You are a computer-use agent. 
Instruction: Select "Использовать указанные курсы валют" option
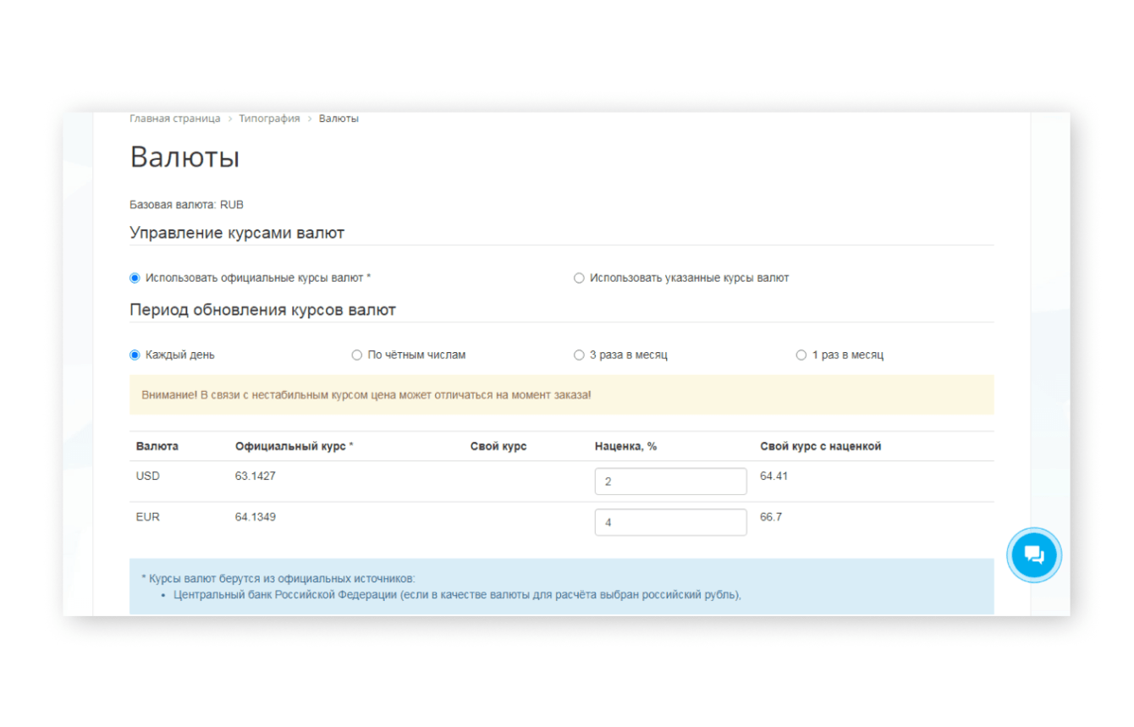pyautogui.click(x=579, y=278)
